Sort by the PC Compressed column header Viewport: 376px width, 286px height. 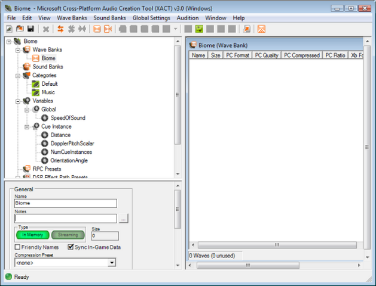pos(302,55)
